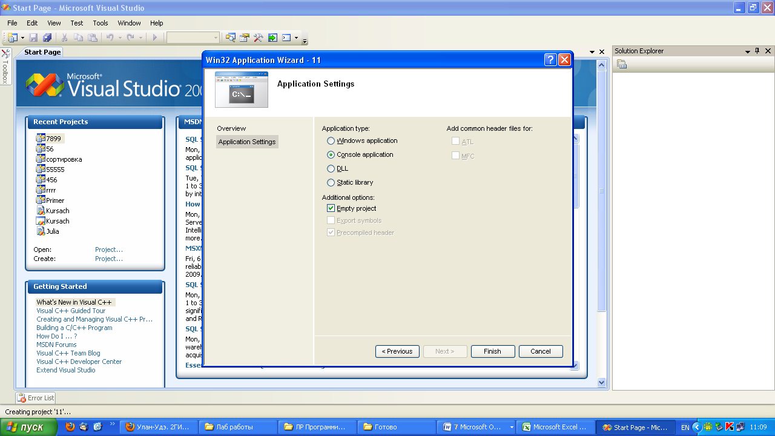This screenshot has width=775, height=436.
Task: Open the Solution Explorer window position dropdown
Action: tap(748, 51)
